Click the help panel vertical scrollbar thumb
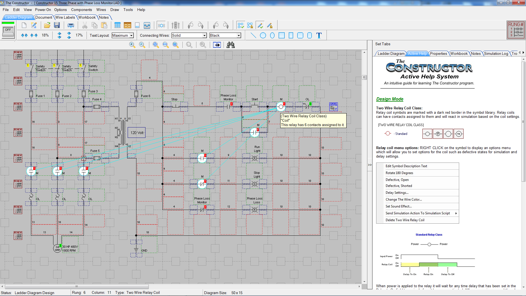The width and height of the screenshot is (526, 296). [523, 121]
